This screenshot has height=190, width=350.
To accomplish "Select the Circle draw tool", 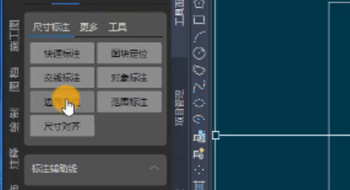I will coord(199,53).
